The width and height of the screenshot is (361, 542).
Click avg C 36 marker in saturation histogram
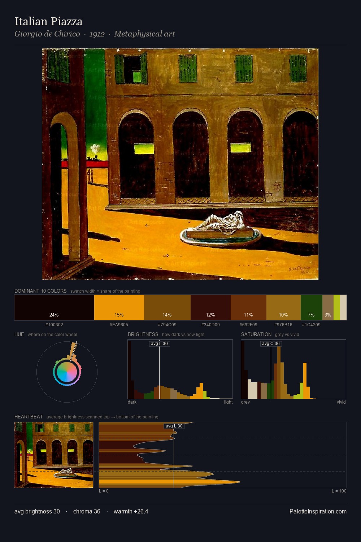pyautogui.click(x=271, y=344)
